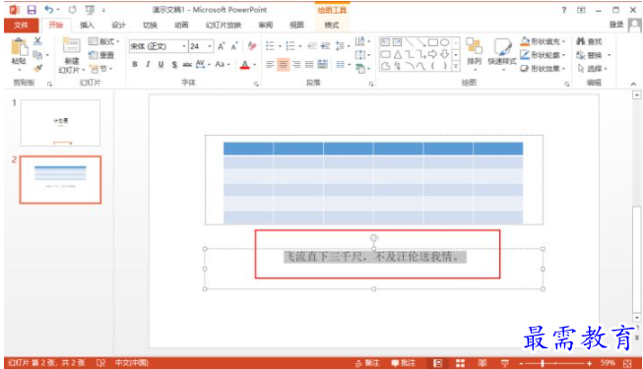
Task: Open the font name dropdown 宋体 (正文)
Action: click(x=184, y=46)
